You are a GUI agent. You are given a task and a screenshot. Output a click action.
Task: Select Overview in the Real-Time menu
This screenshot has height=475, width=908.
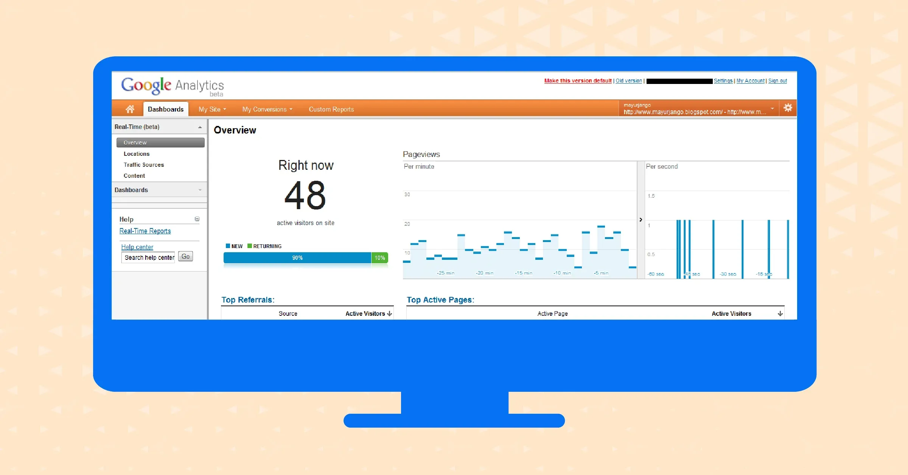pyautogui.click(x=160, y=143)
